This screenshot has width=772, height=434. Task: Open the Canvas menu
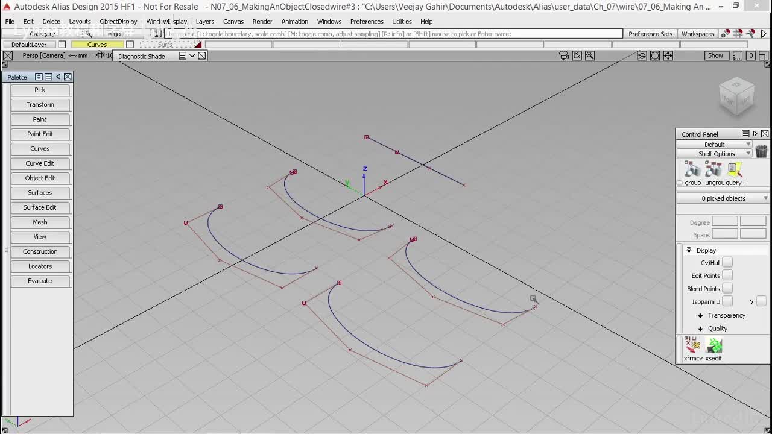(233, 21)
